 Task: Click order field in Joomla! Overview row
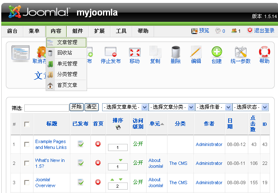point(118,186)
